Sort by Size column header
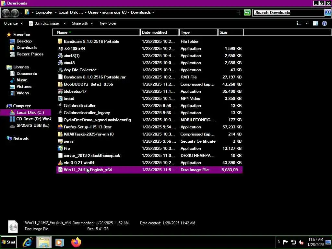 pyautogui.click(x=231, y=32)
